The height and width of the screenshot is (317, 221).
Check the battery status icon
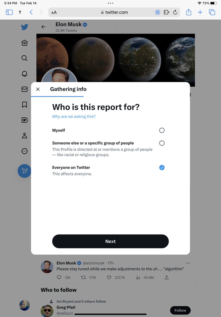pyautogui.click(x=213, y=3)
